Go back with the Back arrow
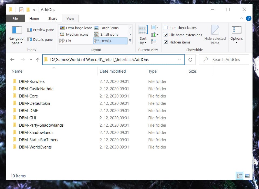This screenshot has height=189, width=259. coord(12,60)
